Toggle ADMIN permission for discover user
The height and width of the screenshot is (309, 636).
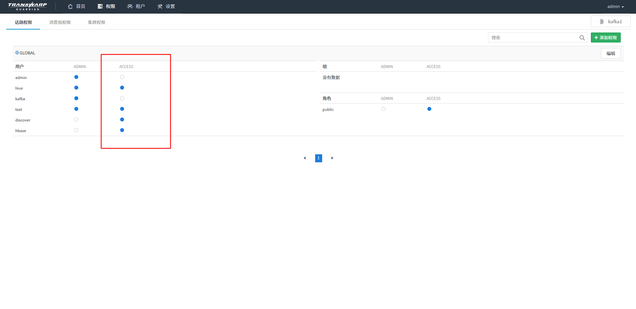76,119
